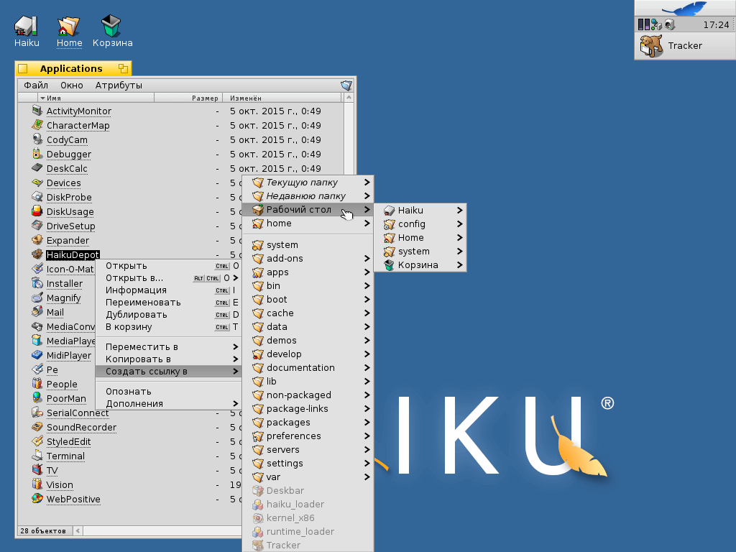Choose Открыть in the context menu
The image size is (736, 552).
pos(168,266)
